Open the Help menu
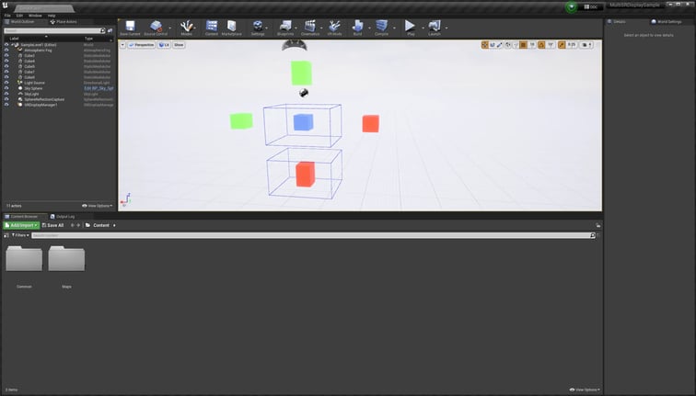The width and height of the screenshot is (696, 396). pos(52,16)
